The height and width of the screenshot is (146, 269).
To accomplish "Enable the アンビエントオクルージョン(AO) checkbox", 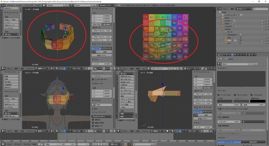I will coord(220,109).
